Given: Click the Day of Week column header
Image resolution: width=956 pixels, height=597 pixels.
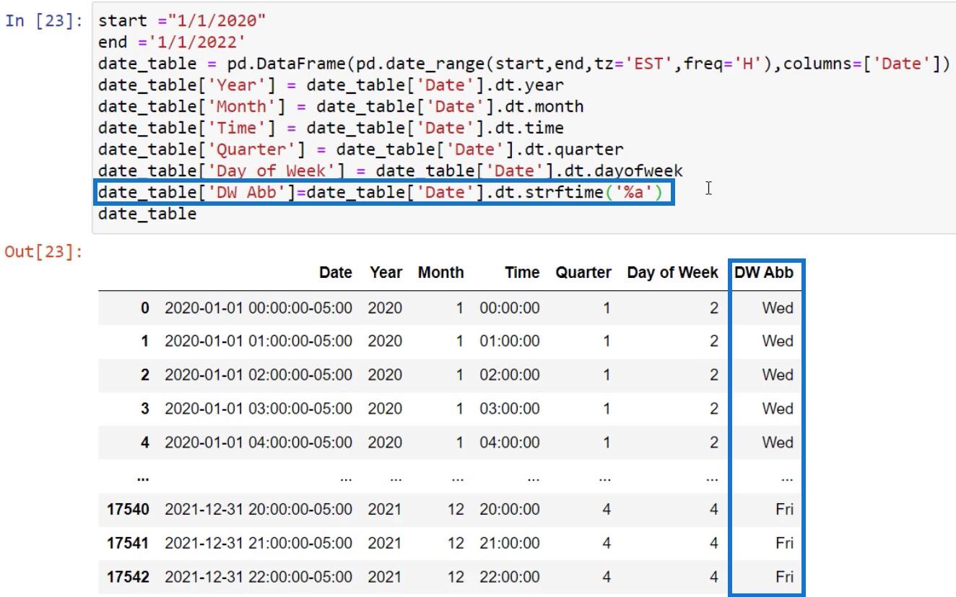Looking at the screenshot, I should pos(672,273).
